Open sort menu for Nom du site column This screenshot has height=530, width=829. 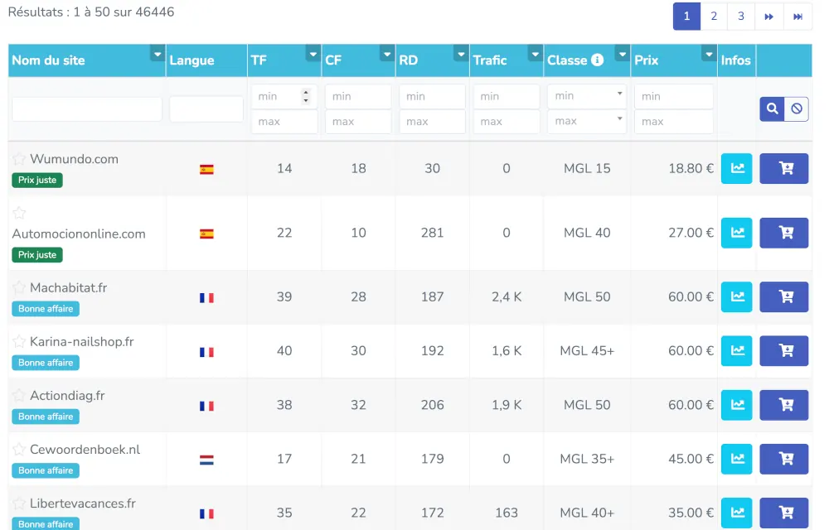157,54
